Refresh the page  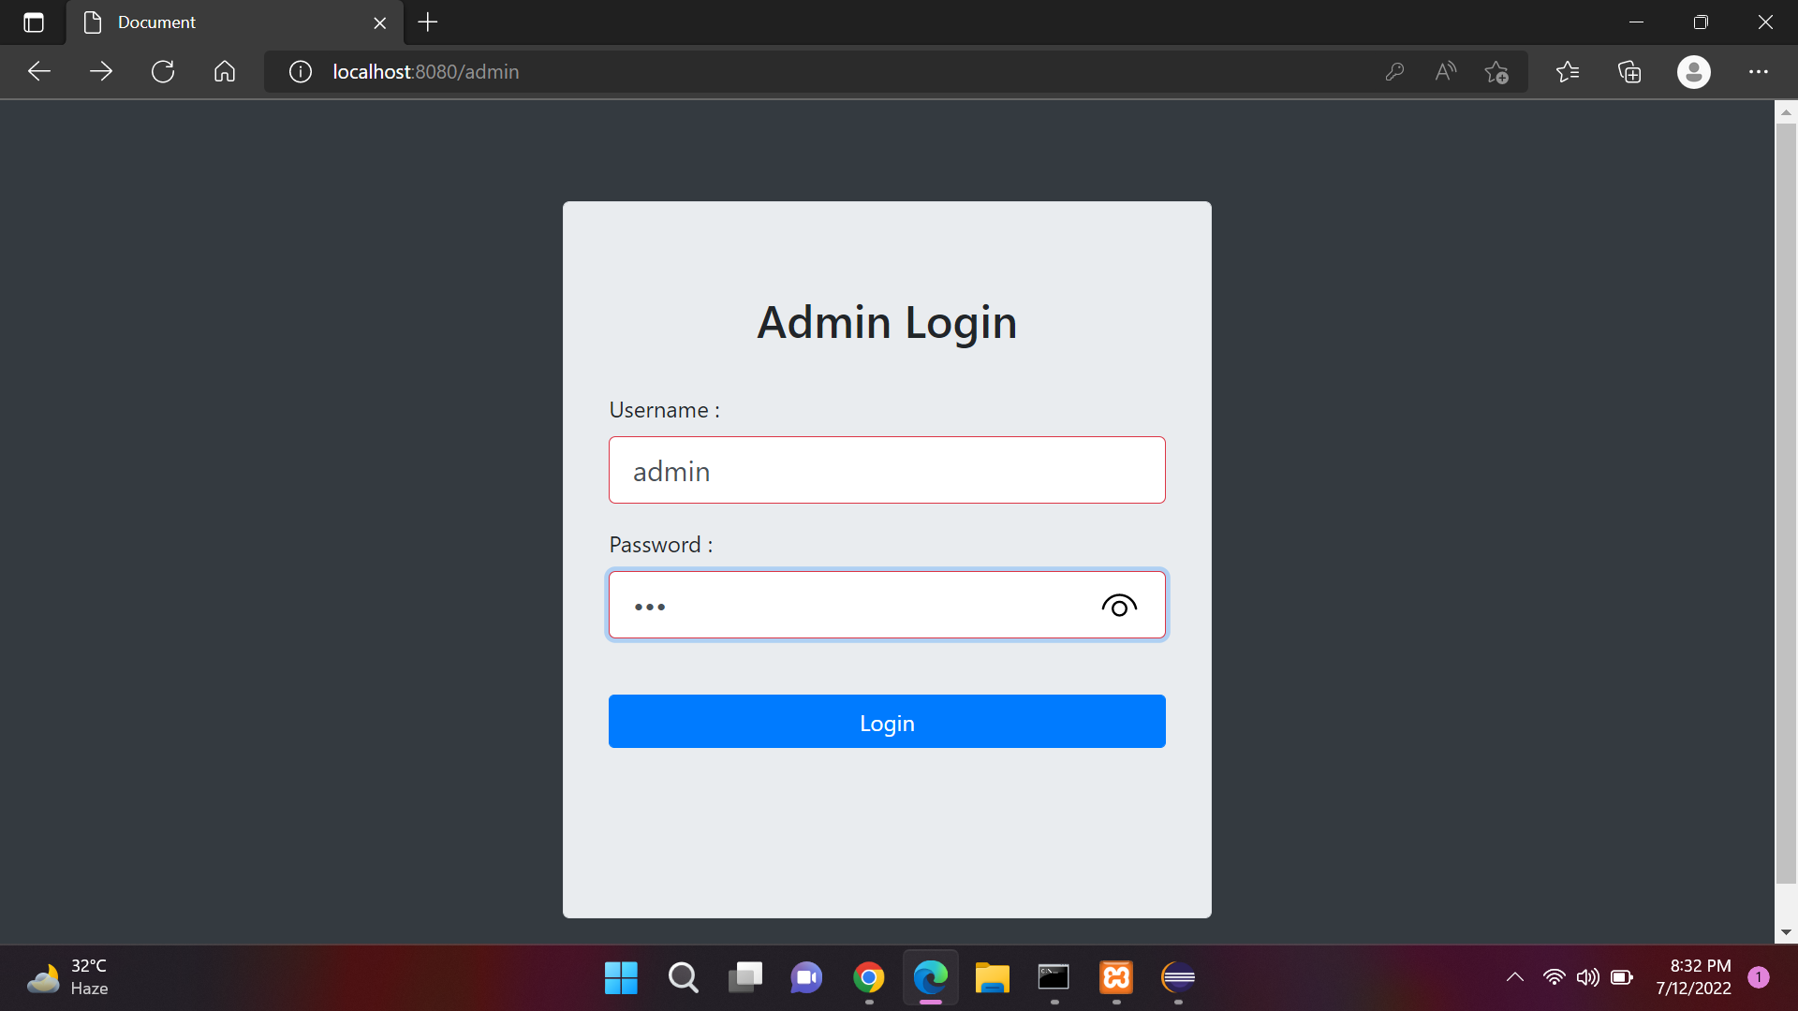(163, 72)
